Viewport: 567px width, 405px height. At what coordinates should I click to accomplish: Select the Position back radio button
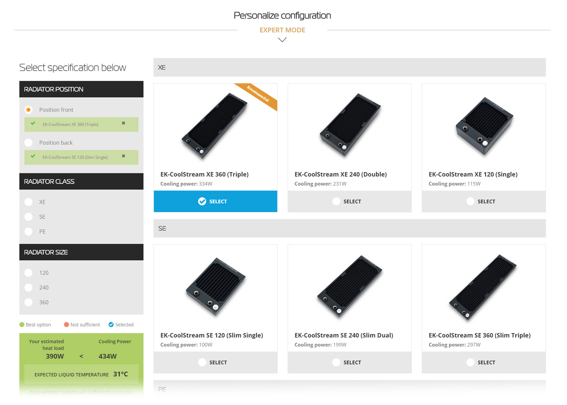click(x=29, y=143)
